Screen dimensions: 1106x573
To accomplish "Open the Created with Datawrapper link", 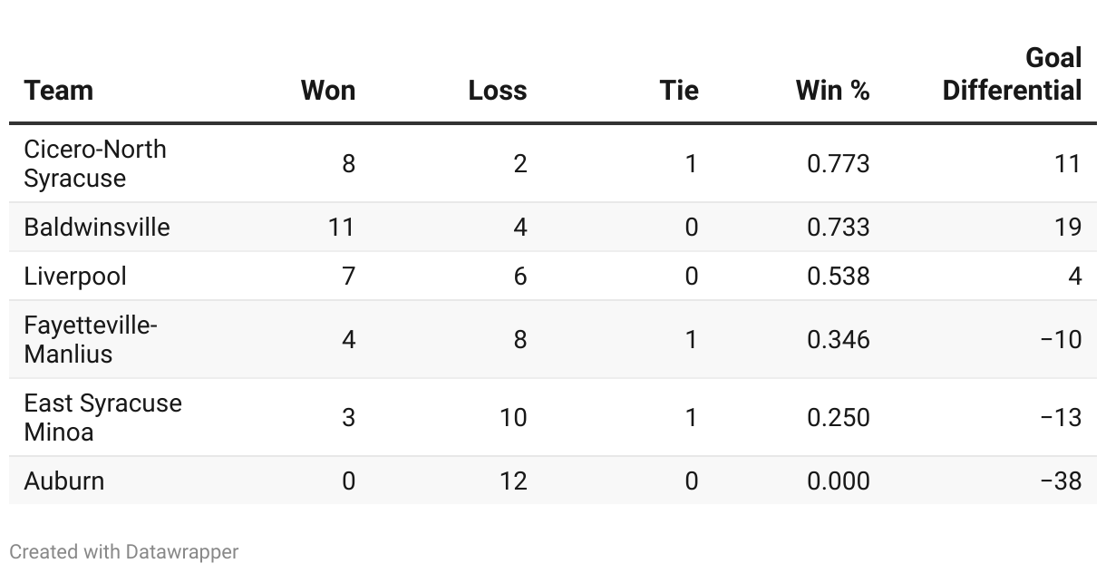I will [124, 551].
